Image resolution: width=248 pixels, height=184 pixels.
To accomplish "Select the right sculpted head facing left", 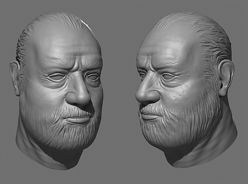I will 187,90.
